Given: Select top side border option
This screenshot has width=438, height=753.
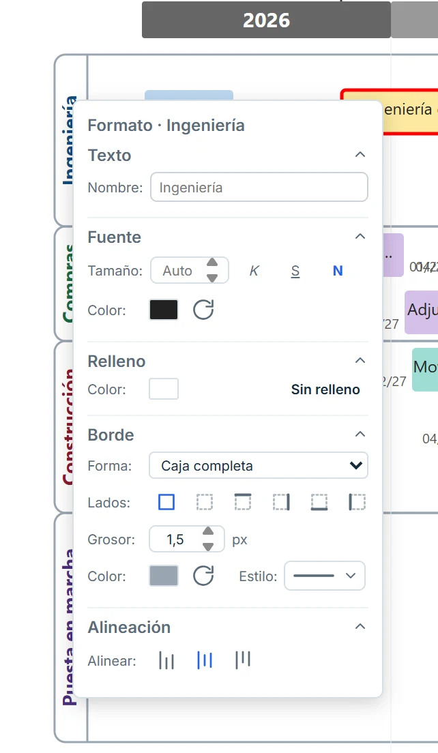Looking at the screenshot, I should [242, 502].
